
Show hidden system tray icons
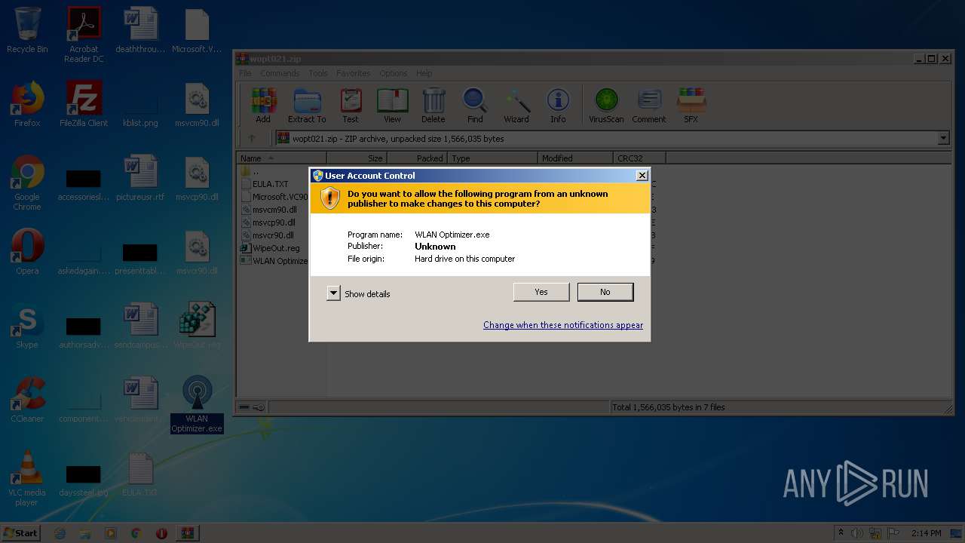coord(841,533)
